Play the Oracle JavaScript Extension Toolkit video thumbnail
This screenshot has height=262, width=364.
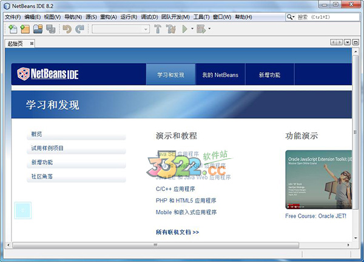[x=318, y=180]
